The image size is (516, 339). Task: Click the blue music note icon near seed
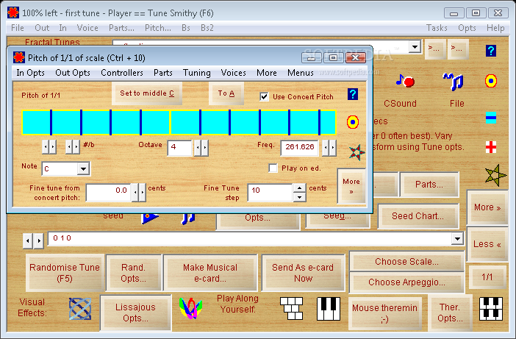[x=188, y=218]
